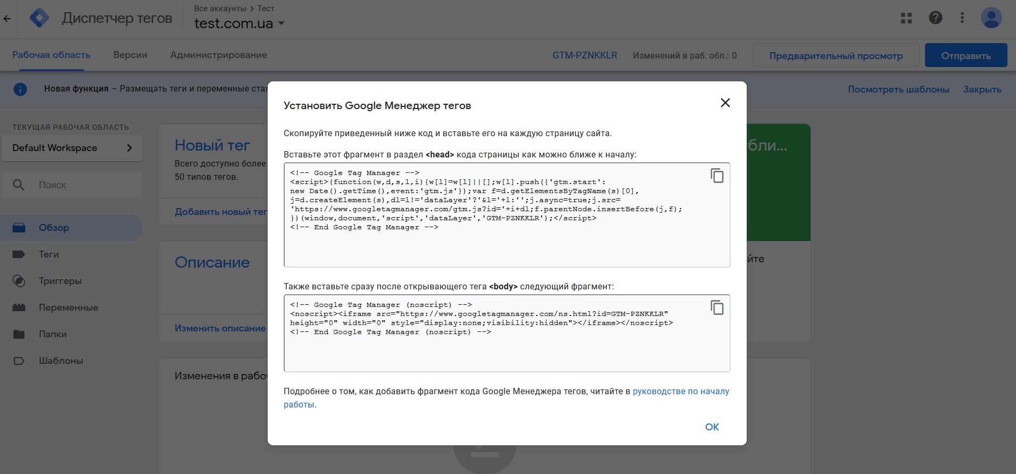The width and height of the screenshot is (1016, 474).
Task: Open the three-dot more options menu
Action: coord(962,18)
